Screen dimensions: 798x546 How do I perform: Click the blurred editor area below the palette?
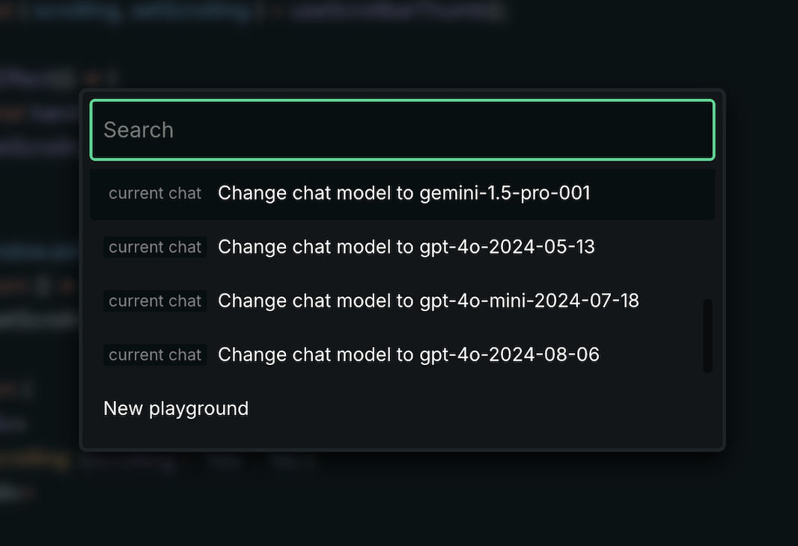click(399, 500)
